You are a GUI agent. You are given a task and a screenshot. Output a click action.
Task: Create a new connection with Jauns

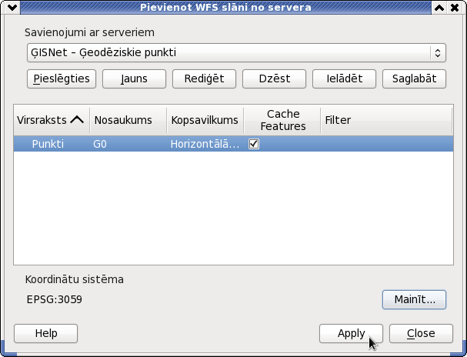click(134, 79)
